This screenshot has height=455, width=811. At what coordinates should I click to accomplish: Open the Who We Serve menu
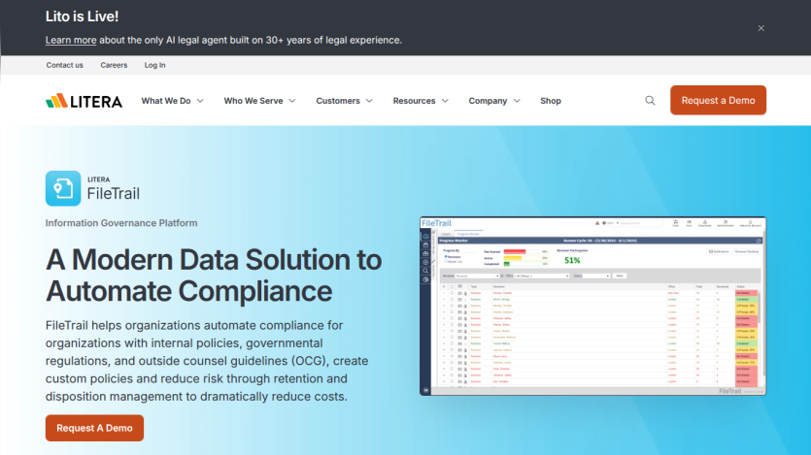(x=253, y=101)
